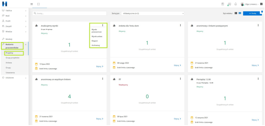Viewport: 265px width, 126px height.
Task: Click the H logo in top-left corner
Action: click(5, 4)
